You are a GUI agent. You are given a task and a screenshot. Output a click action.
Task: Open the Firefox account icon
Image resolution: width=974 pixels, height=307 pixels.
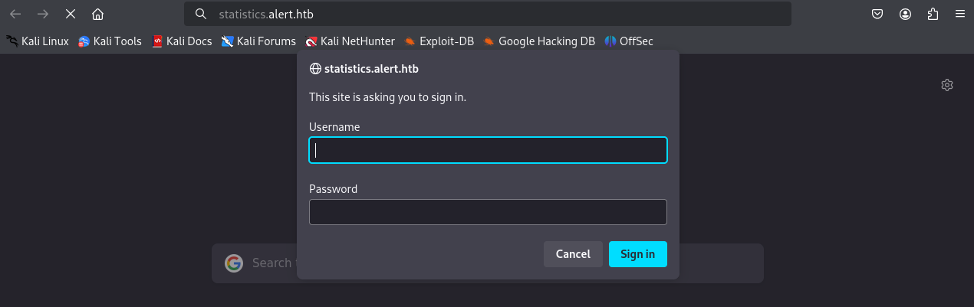pyautogui.click(x=906, y=14)
